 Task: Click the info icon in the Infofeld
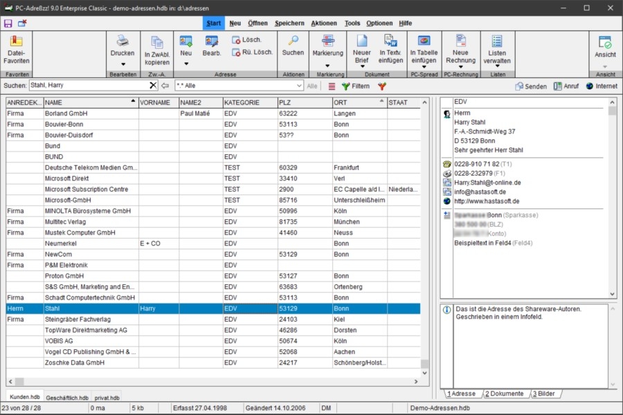point(446,310)
